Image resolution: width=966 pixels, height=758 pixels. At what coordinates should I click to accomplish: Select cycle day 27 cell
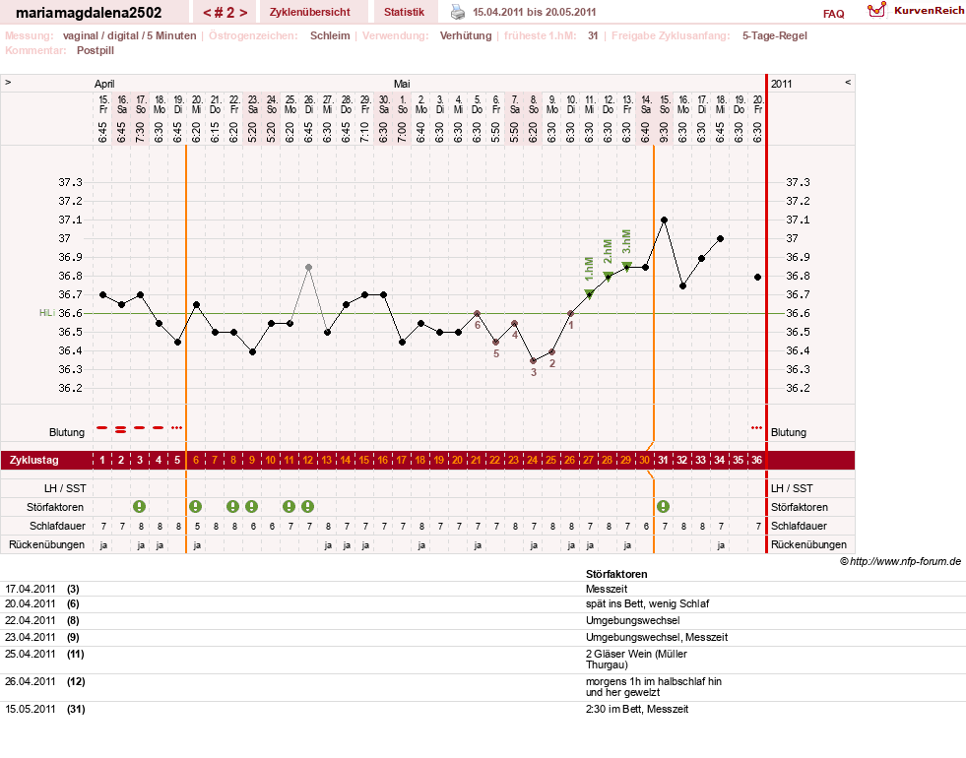pyautogui.click(x=588, y=460)
